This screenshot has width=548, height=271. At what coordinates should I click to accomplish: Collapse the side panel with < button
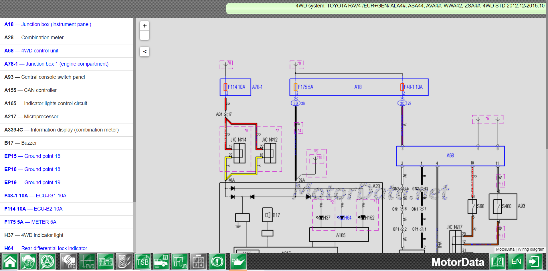pos(145,52)
